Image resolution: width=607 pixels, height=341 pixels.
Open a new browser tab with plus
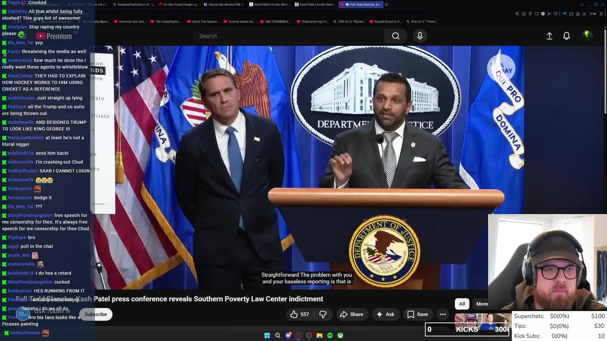coord(386,4)
